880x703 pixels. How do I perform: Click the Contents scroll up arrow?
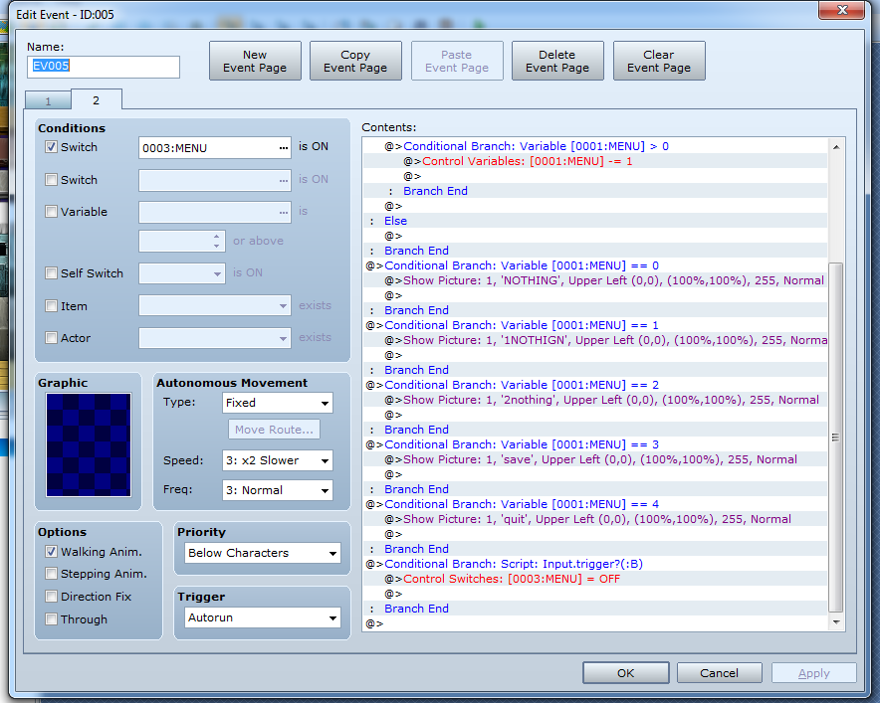pos(836,147)
